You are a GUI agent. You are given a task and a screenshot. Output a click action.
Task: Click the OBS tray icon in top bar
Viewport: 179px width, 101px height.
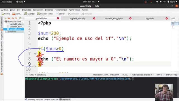click(x=146, y=2)
